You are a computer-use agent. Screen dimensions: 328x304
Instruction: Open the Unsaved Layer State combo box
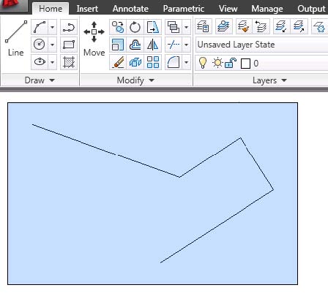(x=261, y=45)
